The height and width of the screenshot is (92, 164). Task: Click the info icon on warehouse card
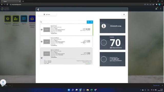pyautogui.click(x=104, y=26)
